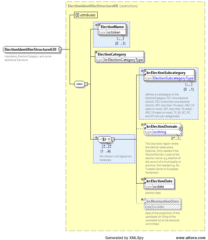Expand the attributes plus box

coord(77,15)
